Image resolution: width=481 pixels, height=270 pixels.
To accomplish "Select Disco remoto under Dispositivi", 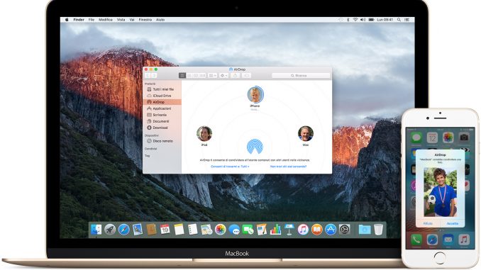I will click(162, 141).
